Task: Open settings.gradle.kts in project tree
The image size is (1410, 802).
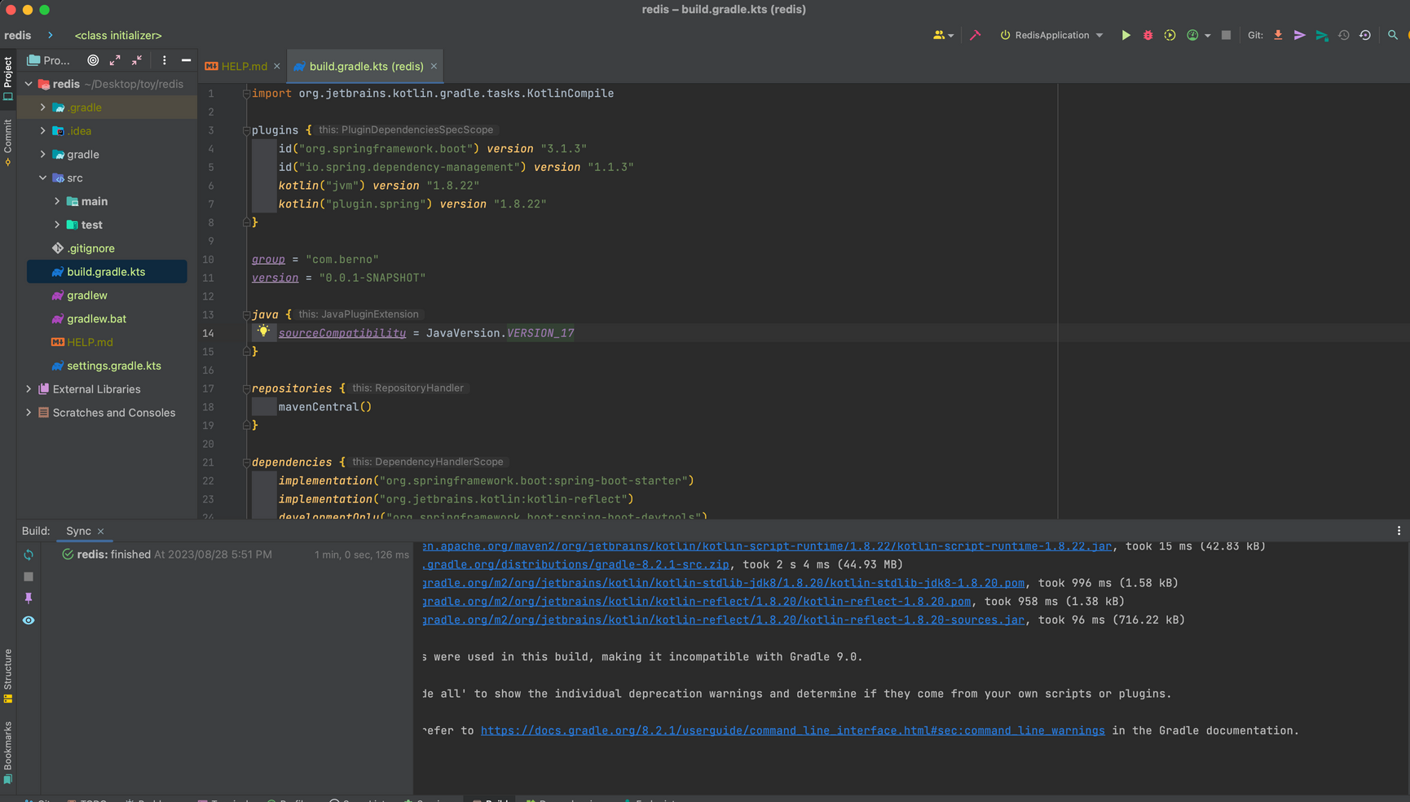Action: tap(114, 366)
